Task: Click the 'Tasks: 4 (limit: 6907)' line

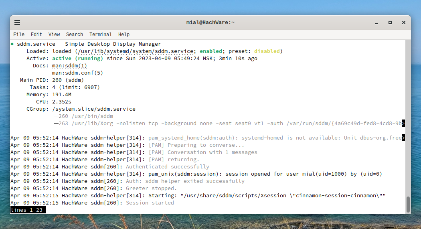Action: coord(65,87)
